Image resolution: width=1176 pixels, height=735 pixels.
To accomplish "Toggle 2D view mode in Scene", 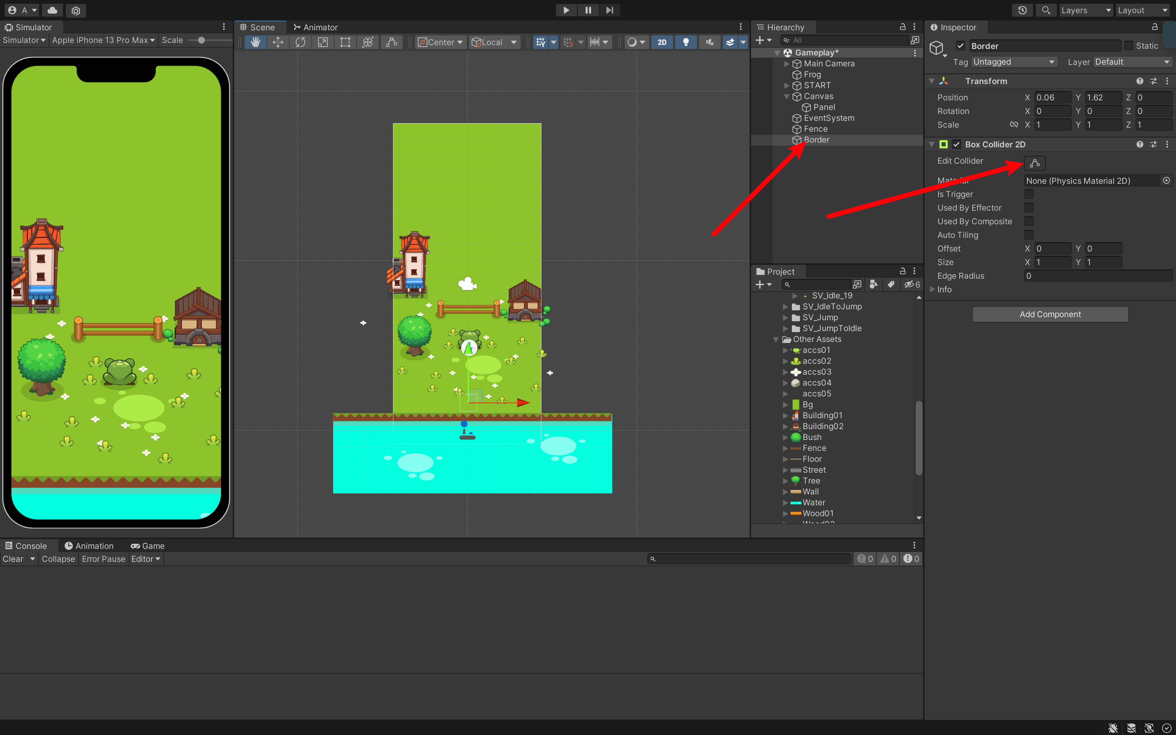I will point(662,42).
